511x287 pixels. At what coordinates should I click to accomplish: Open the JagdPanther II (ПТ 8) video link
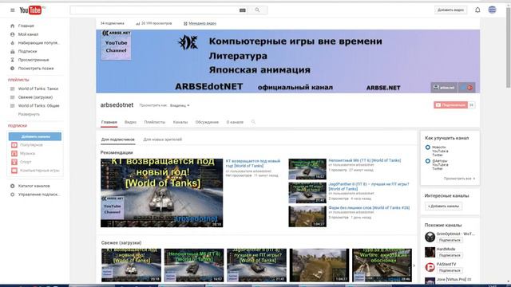[x=369, y=186]
